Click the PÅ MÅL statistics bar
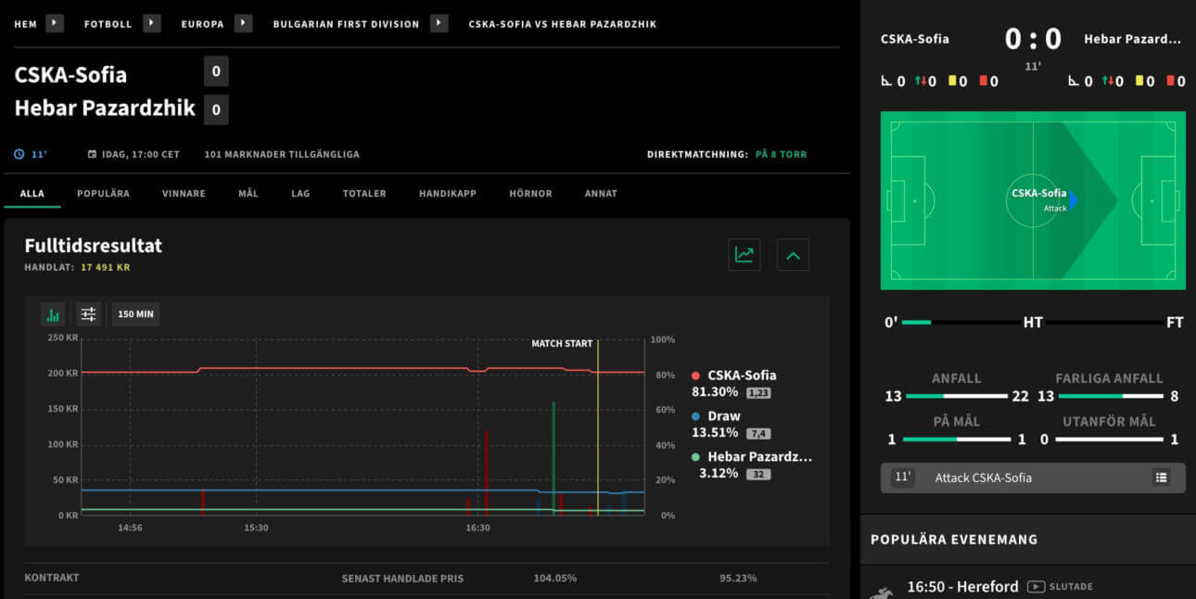 tap(957, 439)
